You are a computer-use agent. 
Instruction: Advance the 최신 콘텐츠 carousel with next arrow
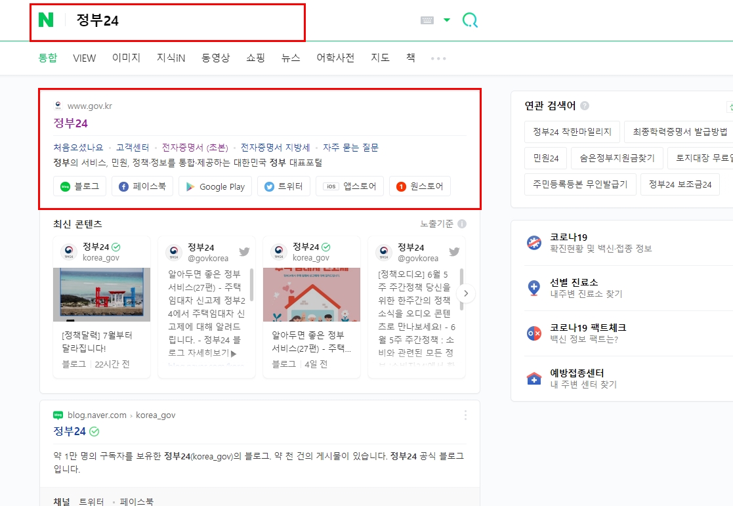[x=466, y=293]
